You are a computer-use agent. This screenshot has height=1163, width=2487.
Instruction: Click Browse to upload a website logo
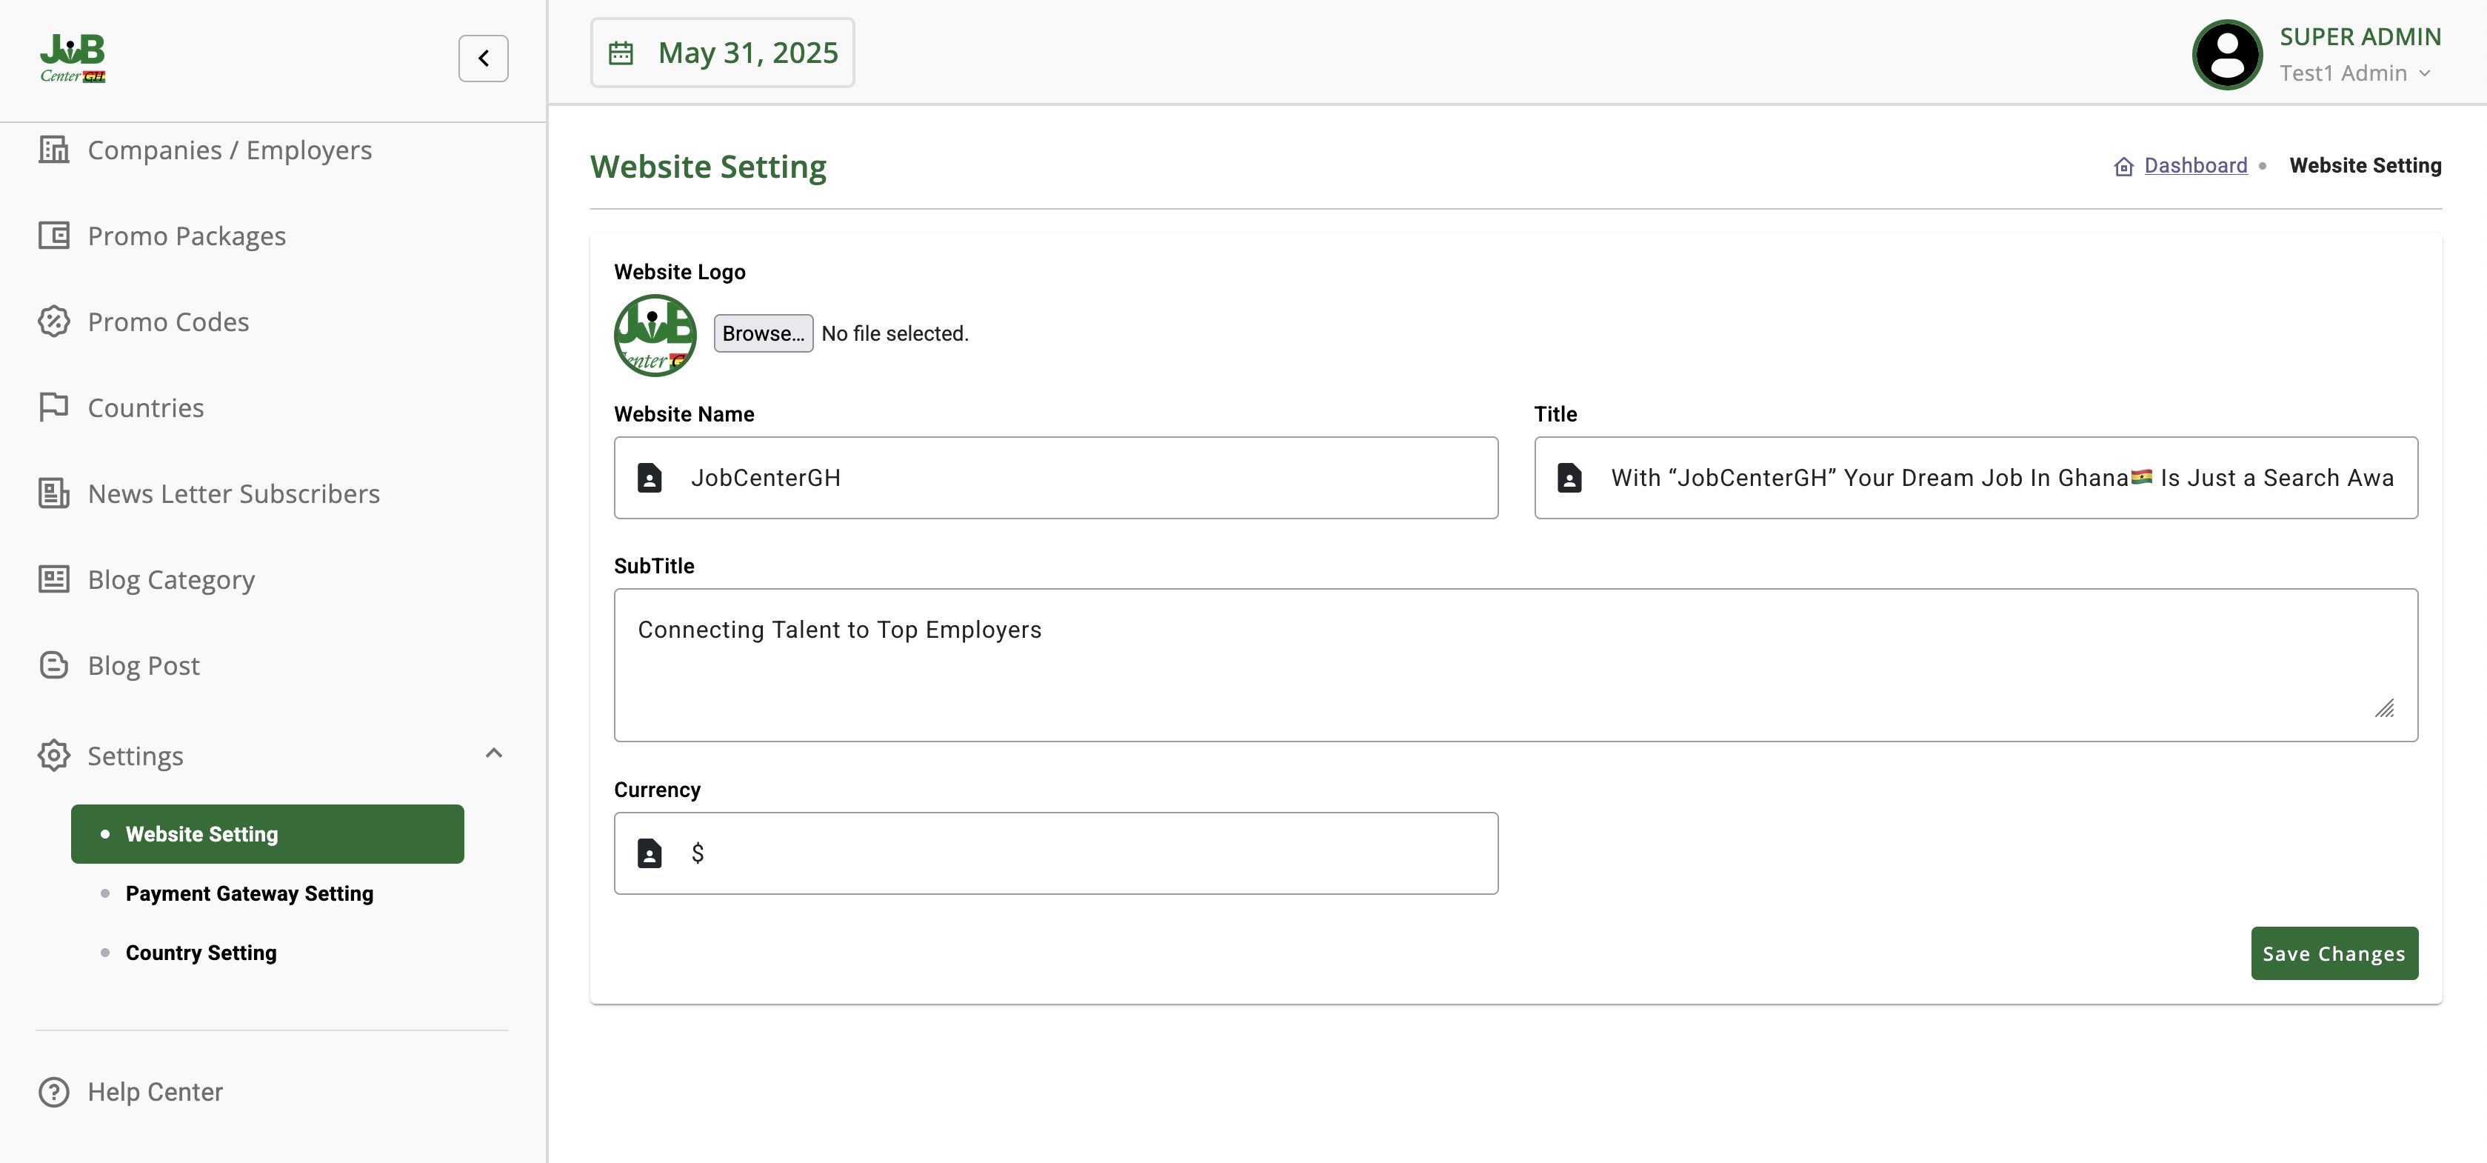point(763,333)
